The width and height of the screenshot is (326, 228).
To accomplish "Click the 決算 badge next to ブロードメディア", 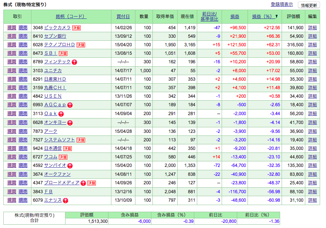I will click(91, 183).
